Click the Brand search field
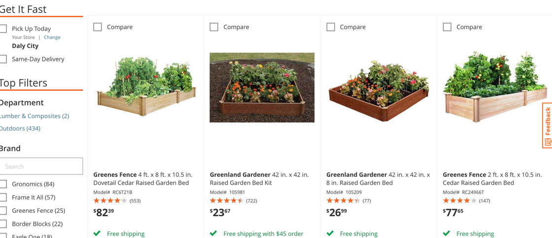The width and height of the screenshot is (552, 238). tap(41, 167)
